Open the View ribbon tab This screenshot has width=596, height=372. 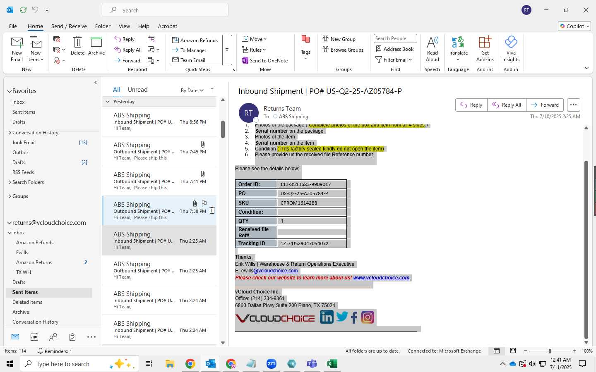pos(124,26)
